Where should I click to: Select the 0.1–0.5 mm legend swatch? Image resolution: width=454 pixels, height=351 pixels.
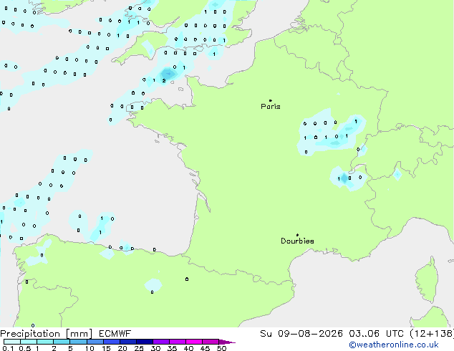12,342
